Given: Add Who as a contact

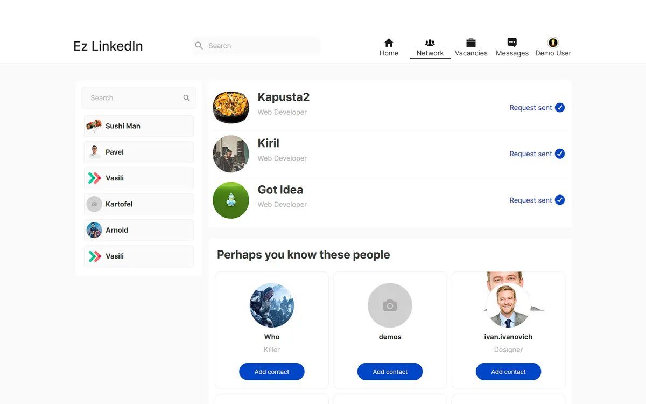Looking at the screenshot, I should tap(272, 372).
